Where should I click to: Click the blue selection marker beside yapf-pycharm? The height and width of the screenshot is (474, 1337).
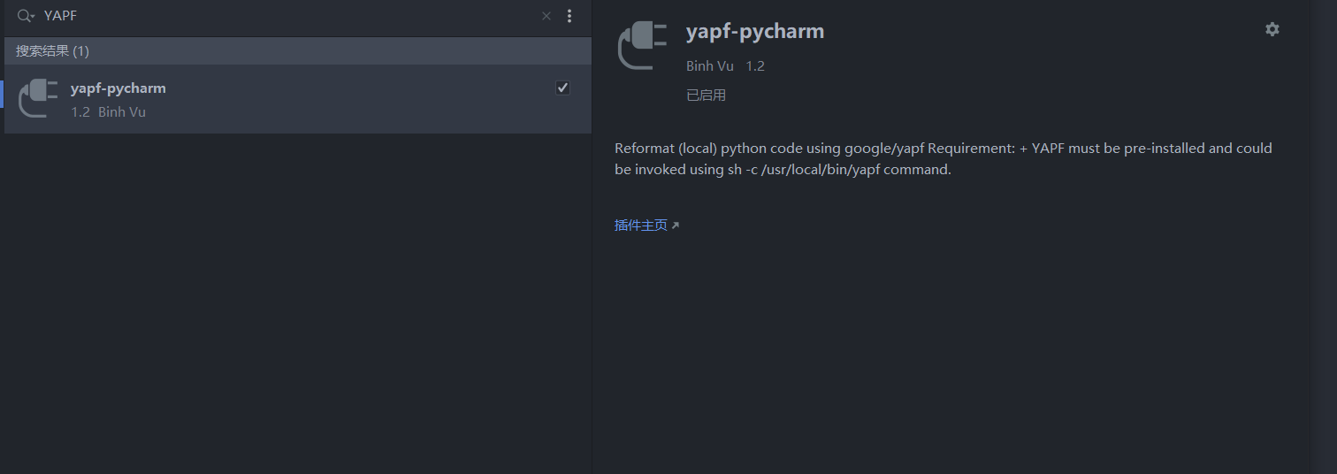pyautogui.click(x=2, y=95)
